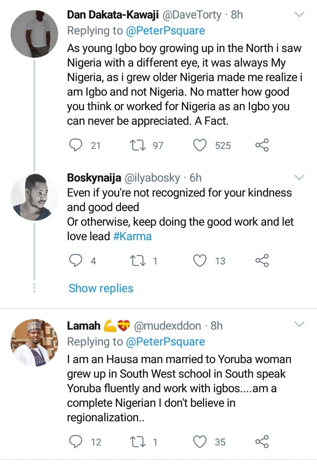Retweet Boskynaija's #Karma tweet
The image size is (317, 464).
[x=139, y=261]
